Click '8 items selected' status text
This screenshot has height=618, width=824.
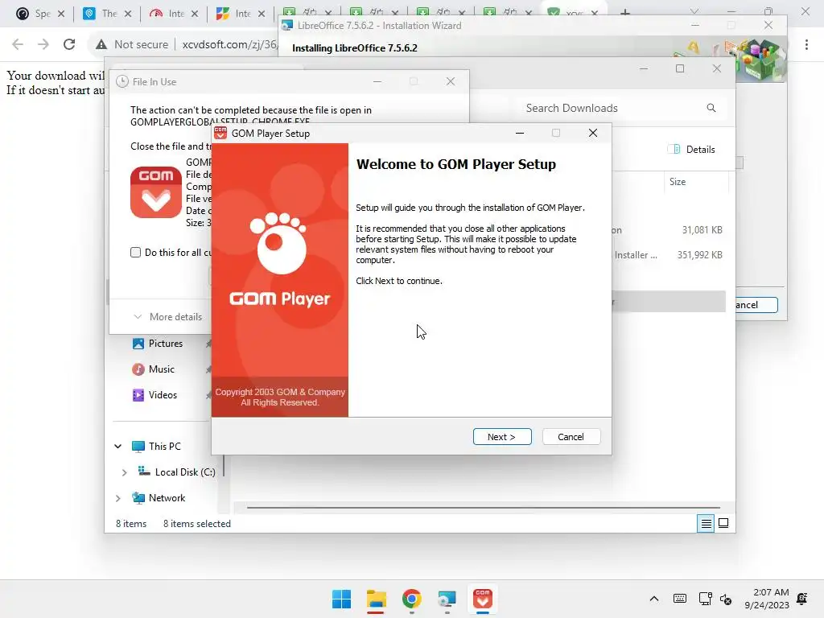pyautogui.click(x=197, y=523)
